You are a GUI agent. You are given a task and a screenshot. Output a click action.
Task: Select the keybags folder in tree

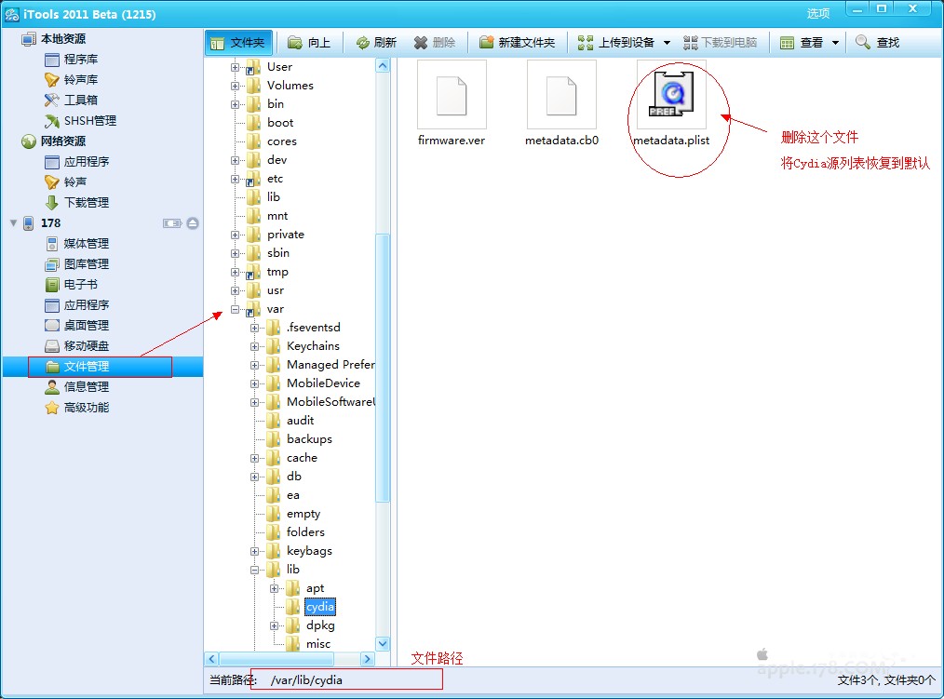click(309, 551)
